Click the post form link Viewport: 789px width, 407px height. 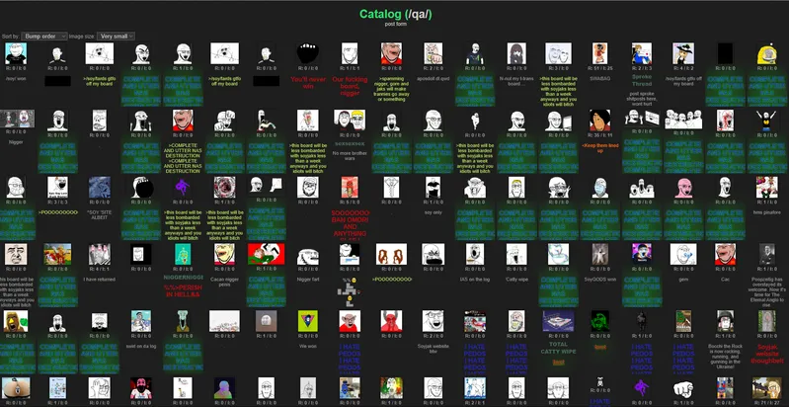394,24
